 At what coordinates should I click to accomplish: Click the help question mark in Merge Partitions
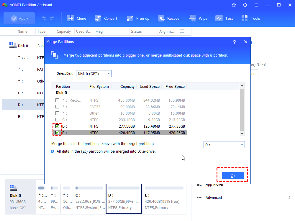pos(235,42)
